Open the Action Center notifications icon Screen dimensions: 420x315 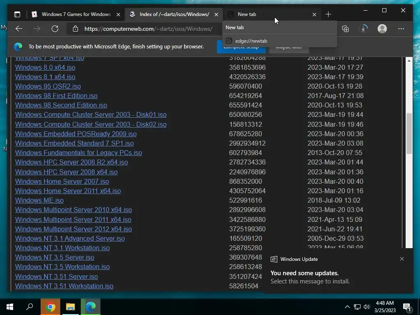(x=407, y=307)
